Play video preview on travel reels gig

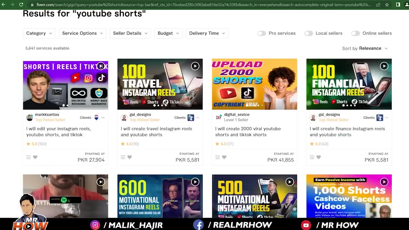195,66
